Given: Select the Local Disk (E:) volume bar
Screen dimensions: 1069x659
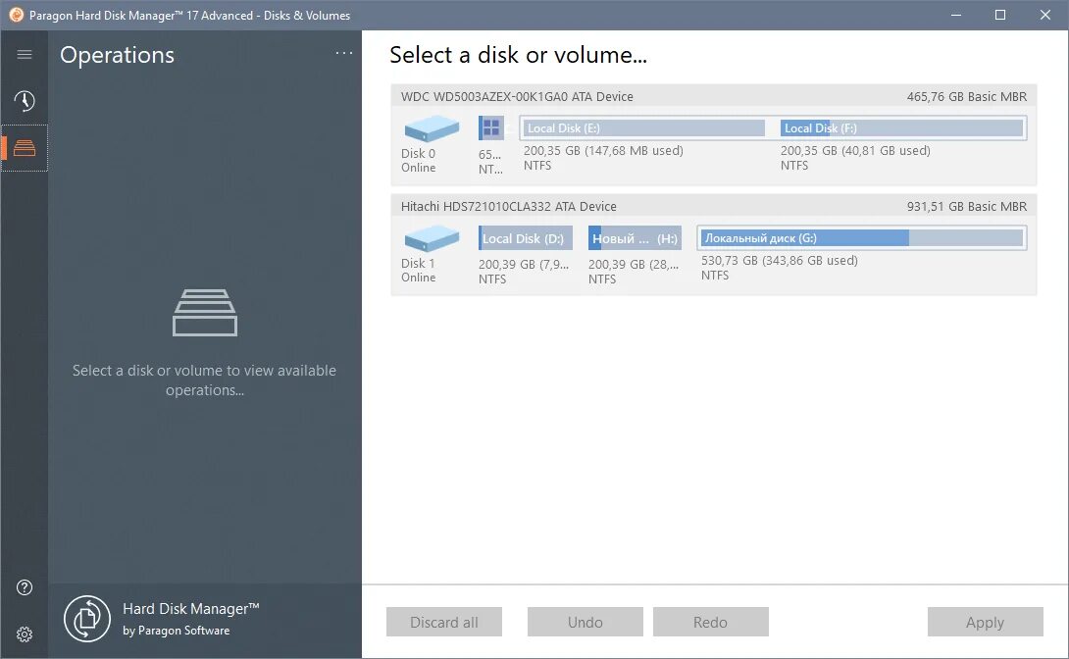Looking at the screenshot, I should (x=643, y=128).
